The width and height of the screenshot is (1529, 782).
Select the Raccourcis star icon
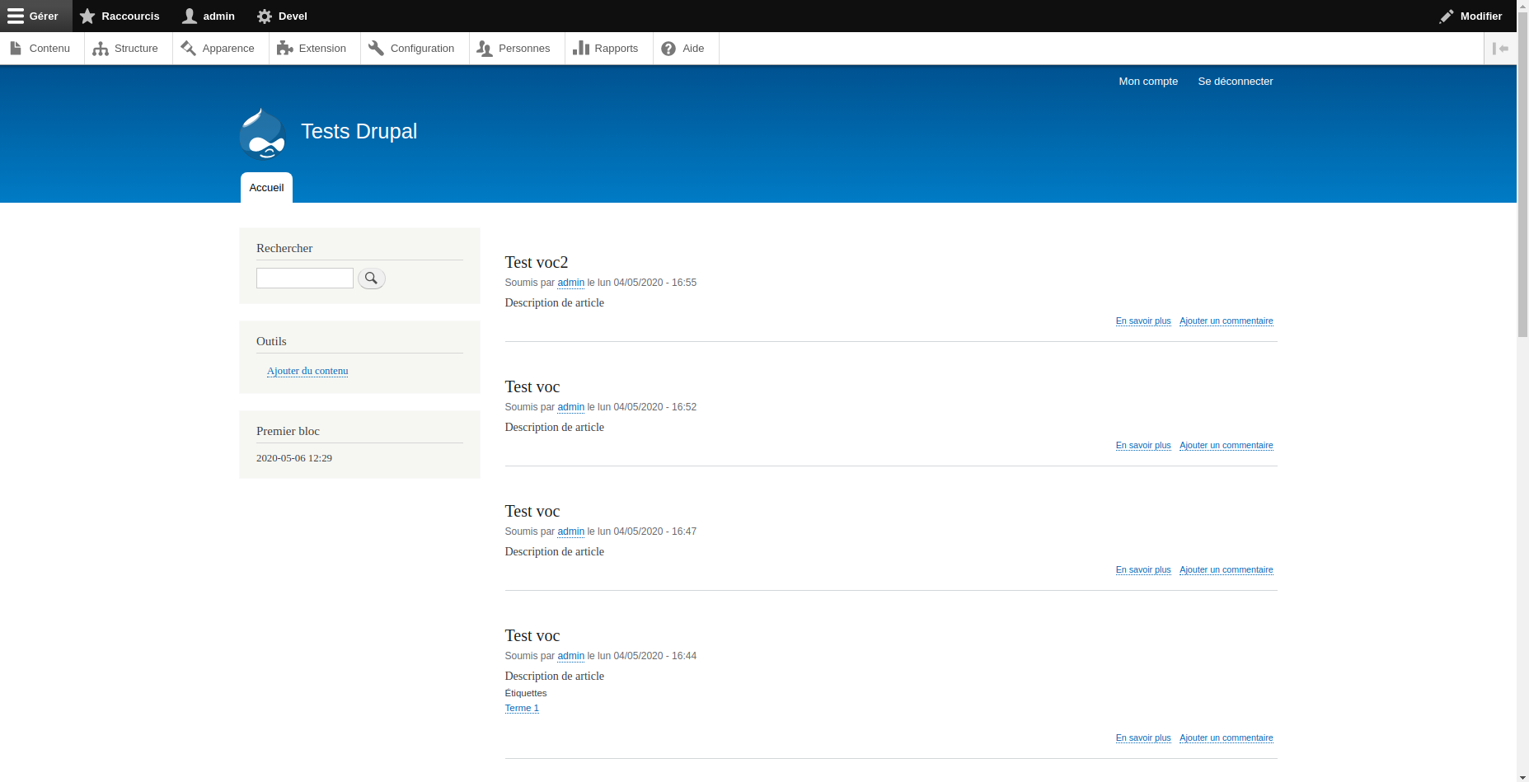pos(88,16)
